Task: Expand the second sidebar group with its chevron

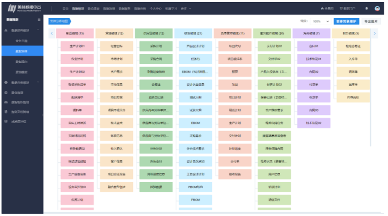Action: [x=38, y=82]
